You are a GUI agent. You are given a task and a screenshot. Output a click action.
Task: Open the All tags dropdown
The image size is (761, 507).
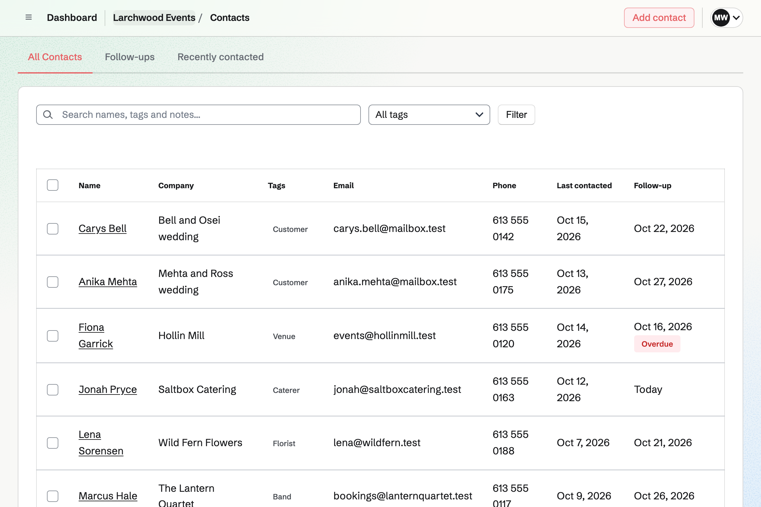click(429, 114)
